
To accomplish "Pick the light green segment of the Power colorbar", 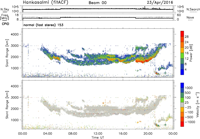I will point(182,55).
